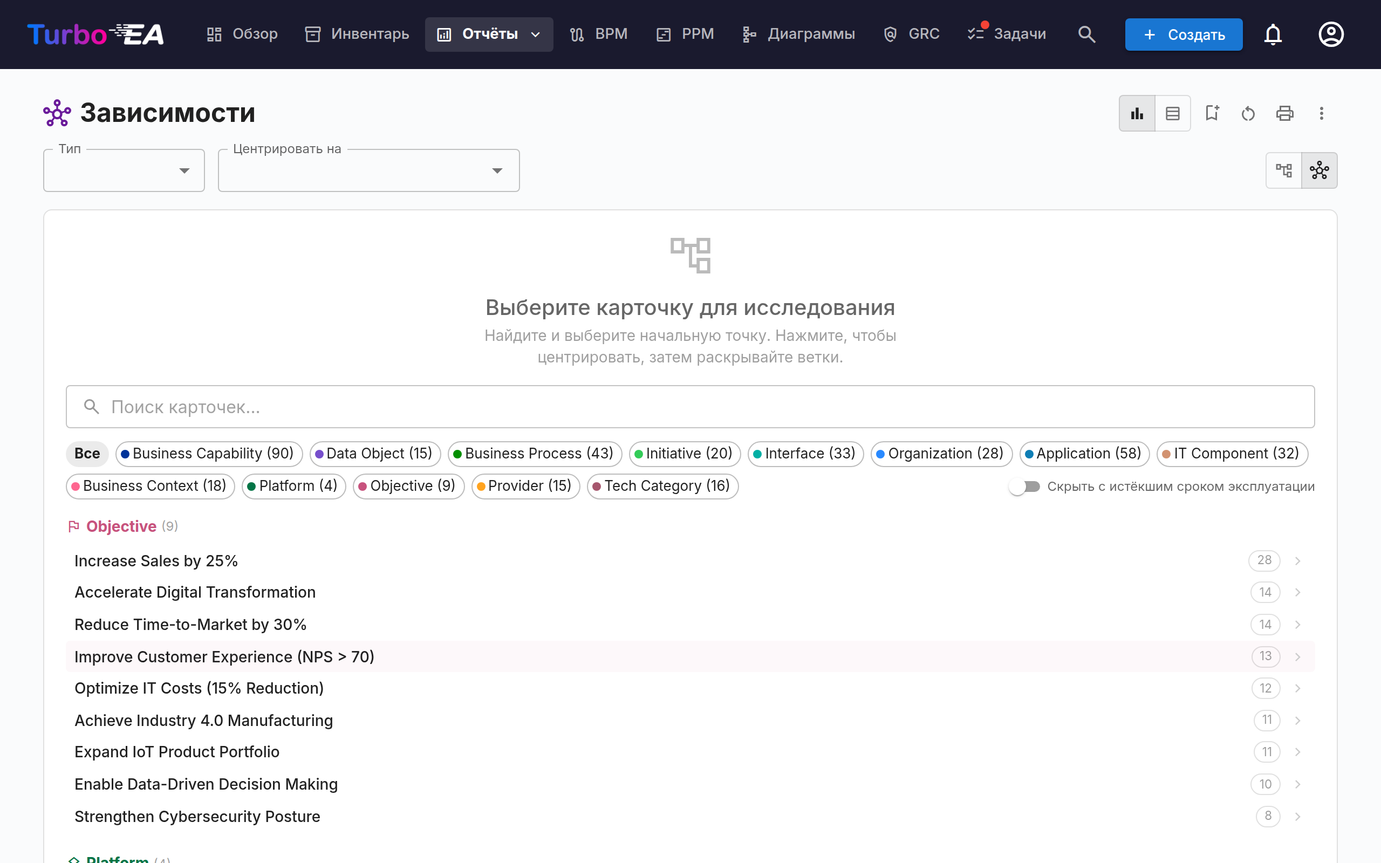The height and width of the screenshot is (863, 1381).
Task: Filter by Application (58) chip
Action: pos(1084,454)
